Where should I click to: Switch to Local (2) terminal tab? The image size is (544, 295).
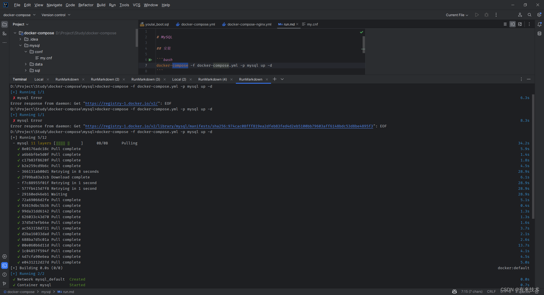click(x=179, y=79)
